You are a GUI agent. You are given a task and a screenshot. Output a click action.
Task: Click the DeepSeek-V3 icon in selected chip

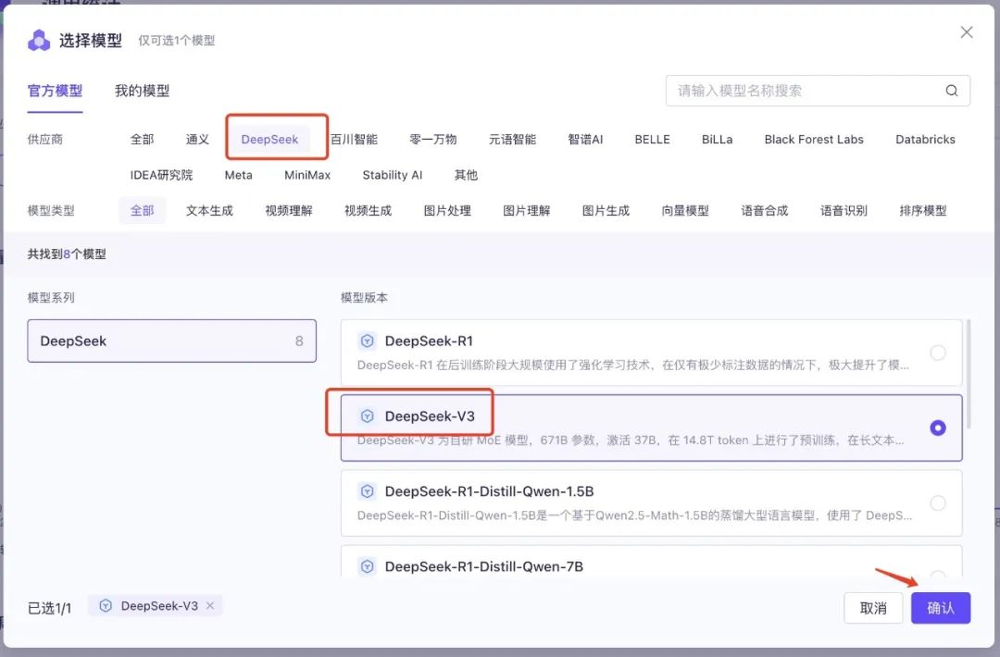(x=106, y=606)
